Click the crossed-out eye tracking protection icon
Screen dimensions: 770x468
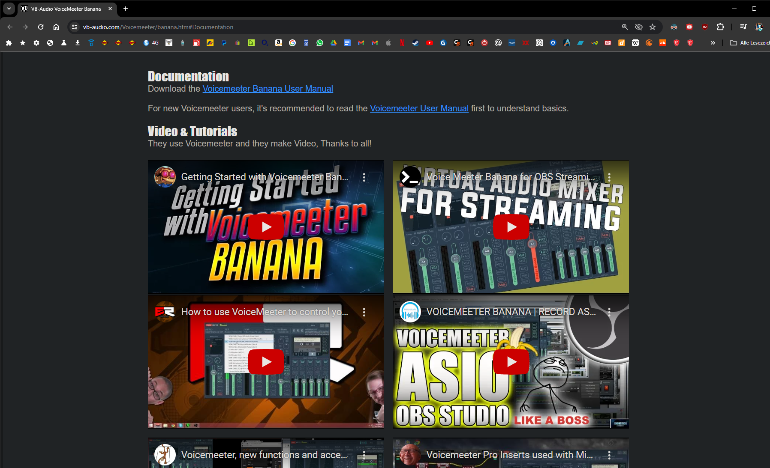pyautogui.click(x=639, y=27)
